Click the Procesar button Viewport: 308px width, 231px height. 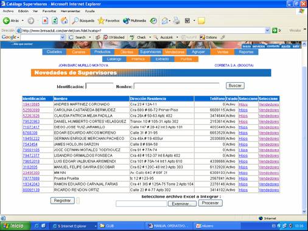coord(211,203)
